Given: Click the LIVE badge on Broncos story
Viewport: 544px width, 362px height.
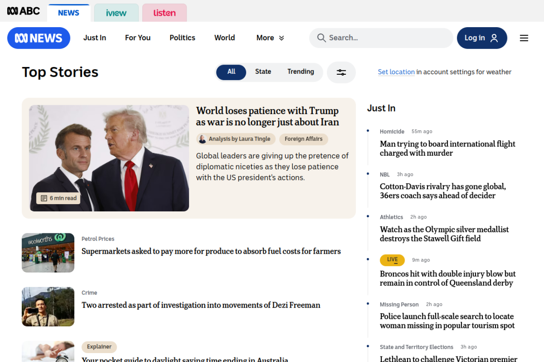Looking at the screenshot, I should (392, 260).
